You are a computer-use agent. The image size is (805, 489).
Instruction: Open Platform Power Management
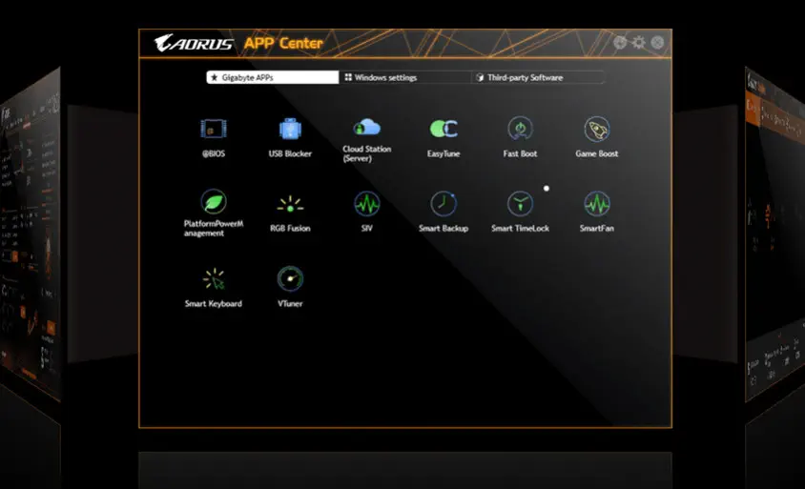(214, 203)
